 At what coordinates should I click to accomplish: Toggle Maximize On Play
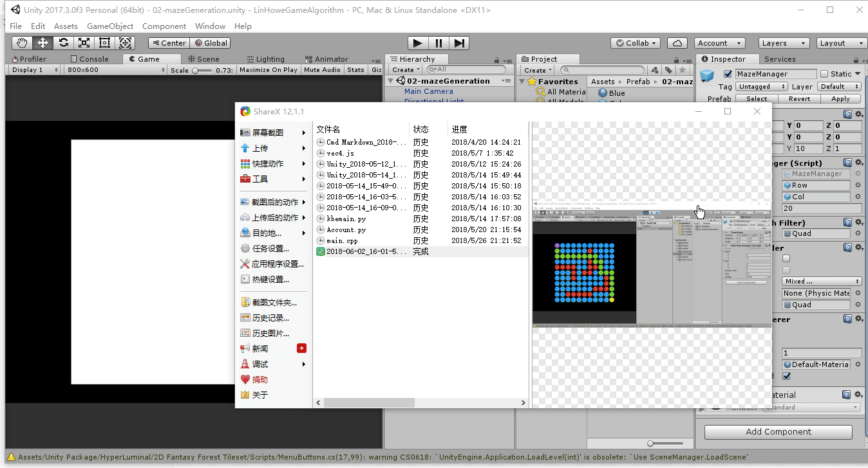(x=268, y=70)
